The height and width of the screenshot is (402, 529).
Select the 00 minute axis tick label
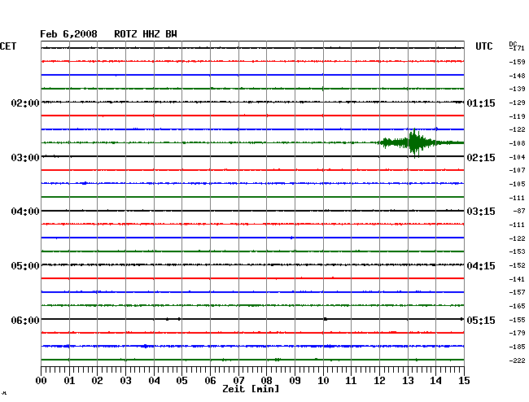(x=41, y=381)
